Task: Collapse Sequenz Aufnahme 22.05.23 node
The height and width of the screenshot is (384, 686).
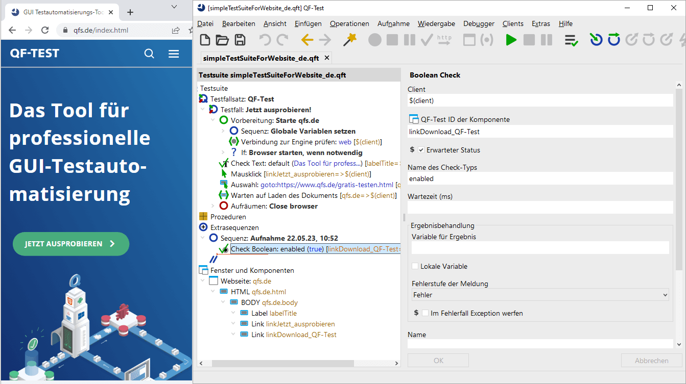Action: point(203,238)
